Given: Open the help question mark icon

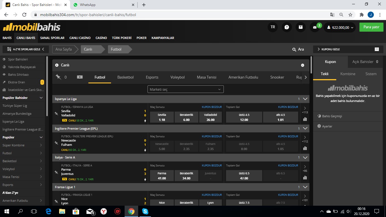Looking at the screenshot, I should click(x=287, y=27).
